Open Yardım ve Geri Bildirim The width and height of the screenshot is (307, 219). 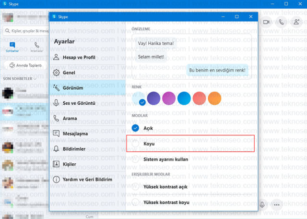coord(87,180)
